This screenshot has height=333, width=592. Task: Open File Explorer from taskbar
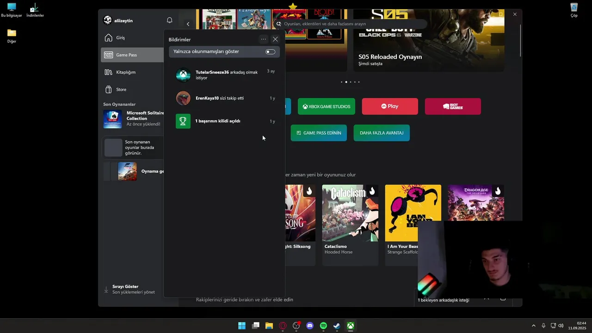click(269, 326)
